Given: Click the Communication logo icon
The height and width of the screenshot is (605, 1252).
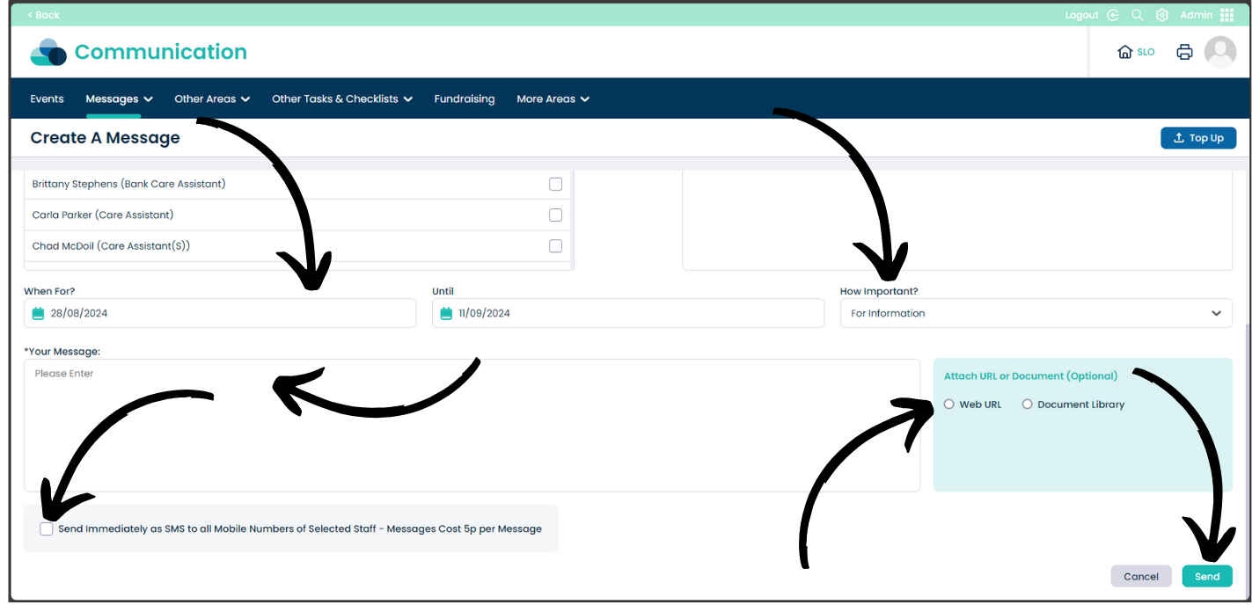Looking at the screenshot, I should 48,53.
